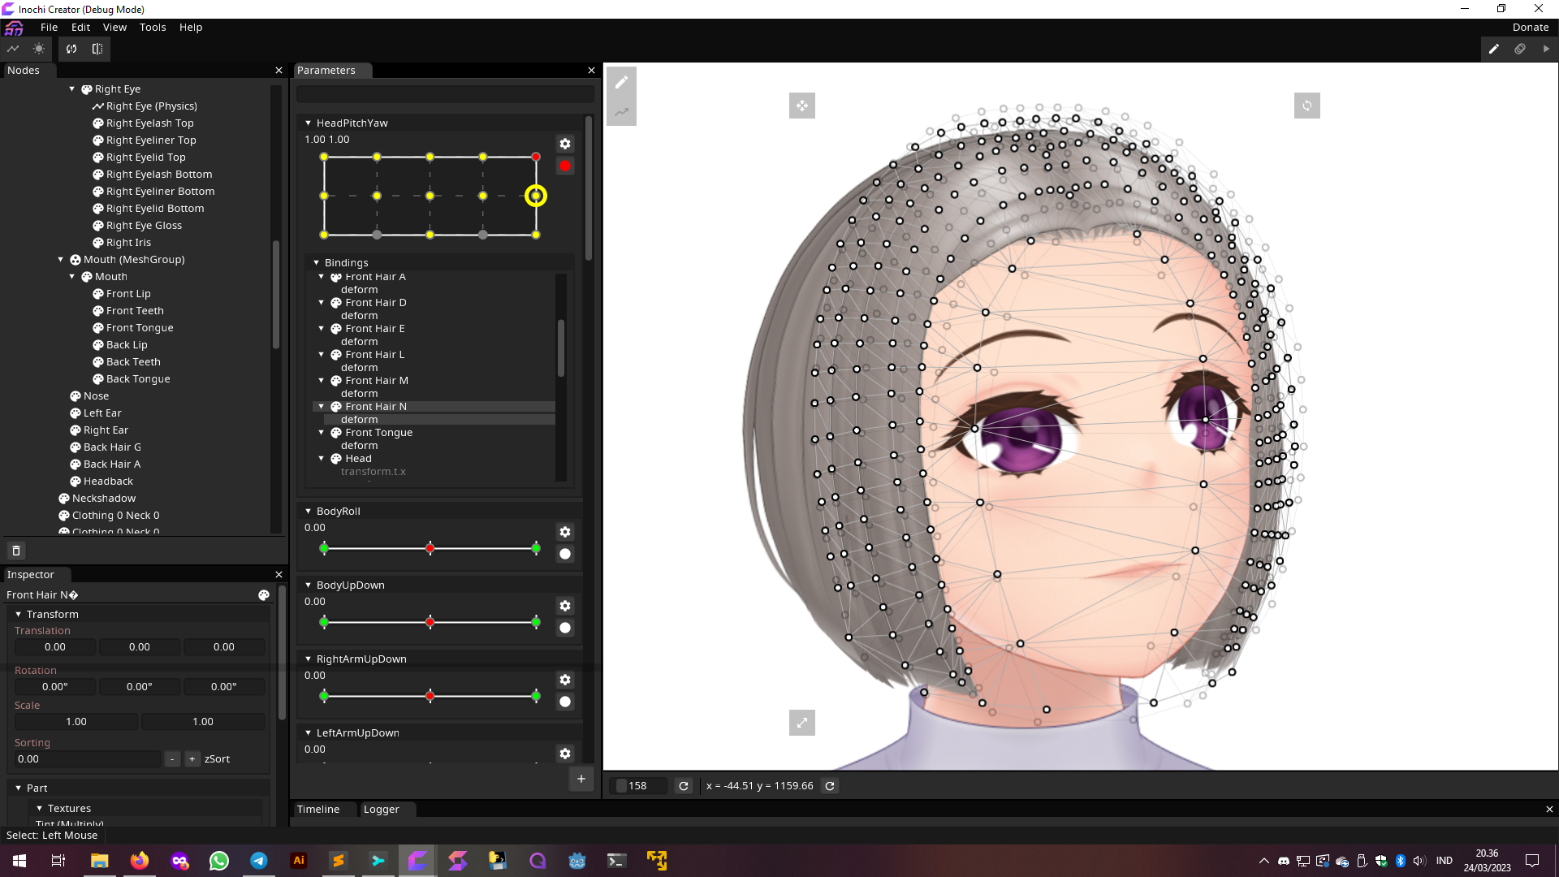Toggle the BodyRoll circle indicator
The width and height of the screenshot is (1559, 877).
pyautogui.click(x=565, y=554)
